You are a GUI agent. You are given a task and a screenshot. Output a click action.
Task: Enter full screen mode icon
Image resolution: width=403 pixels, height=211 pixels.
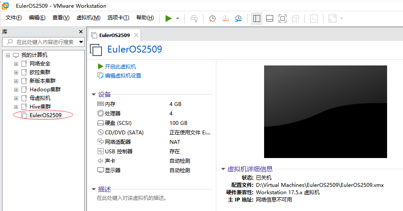pyautogui.click(x=283, y=19)
